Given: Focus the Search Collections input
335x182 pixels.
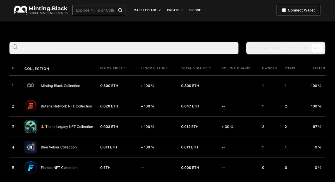Looking at the screenshot, I should (x=124, y=48).
